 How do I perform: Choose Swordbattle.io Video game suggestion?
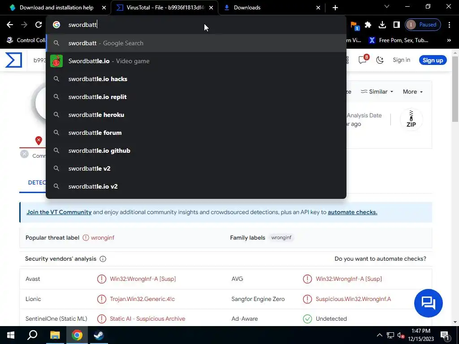click(196, 61)
